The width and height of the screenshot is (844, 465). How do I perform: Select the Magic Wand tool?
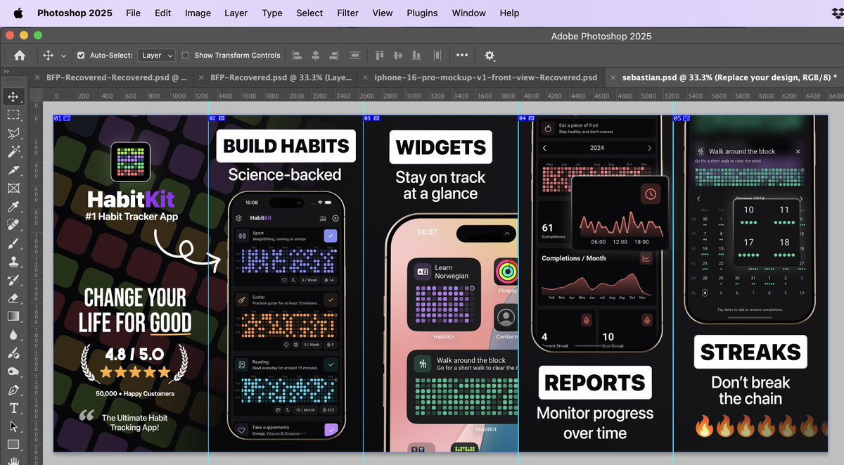click(13, 151)
